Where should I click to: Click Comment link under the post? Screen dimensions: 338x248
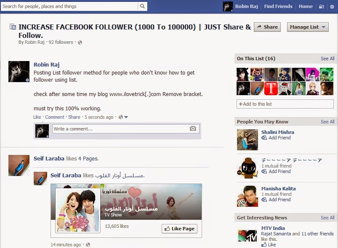coord(55,117)
